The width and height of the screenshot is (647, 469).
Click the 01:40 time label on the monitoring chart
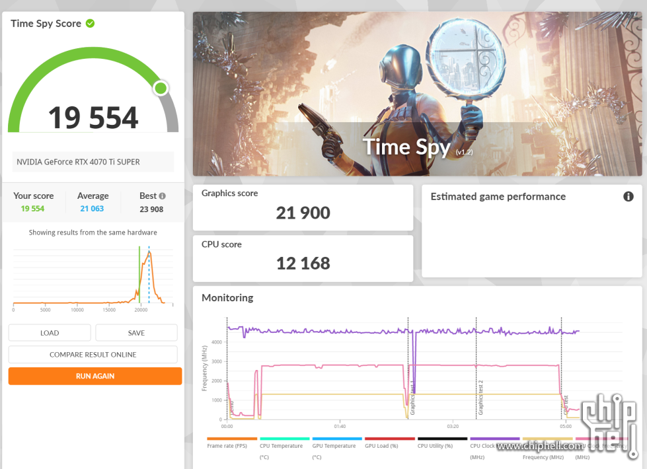click(340, 426)
